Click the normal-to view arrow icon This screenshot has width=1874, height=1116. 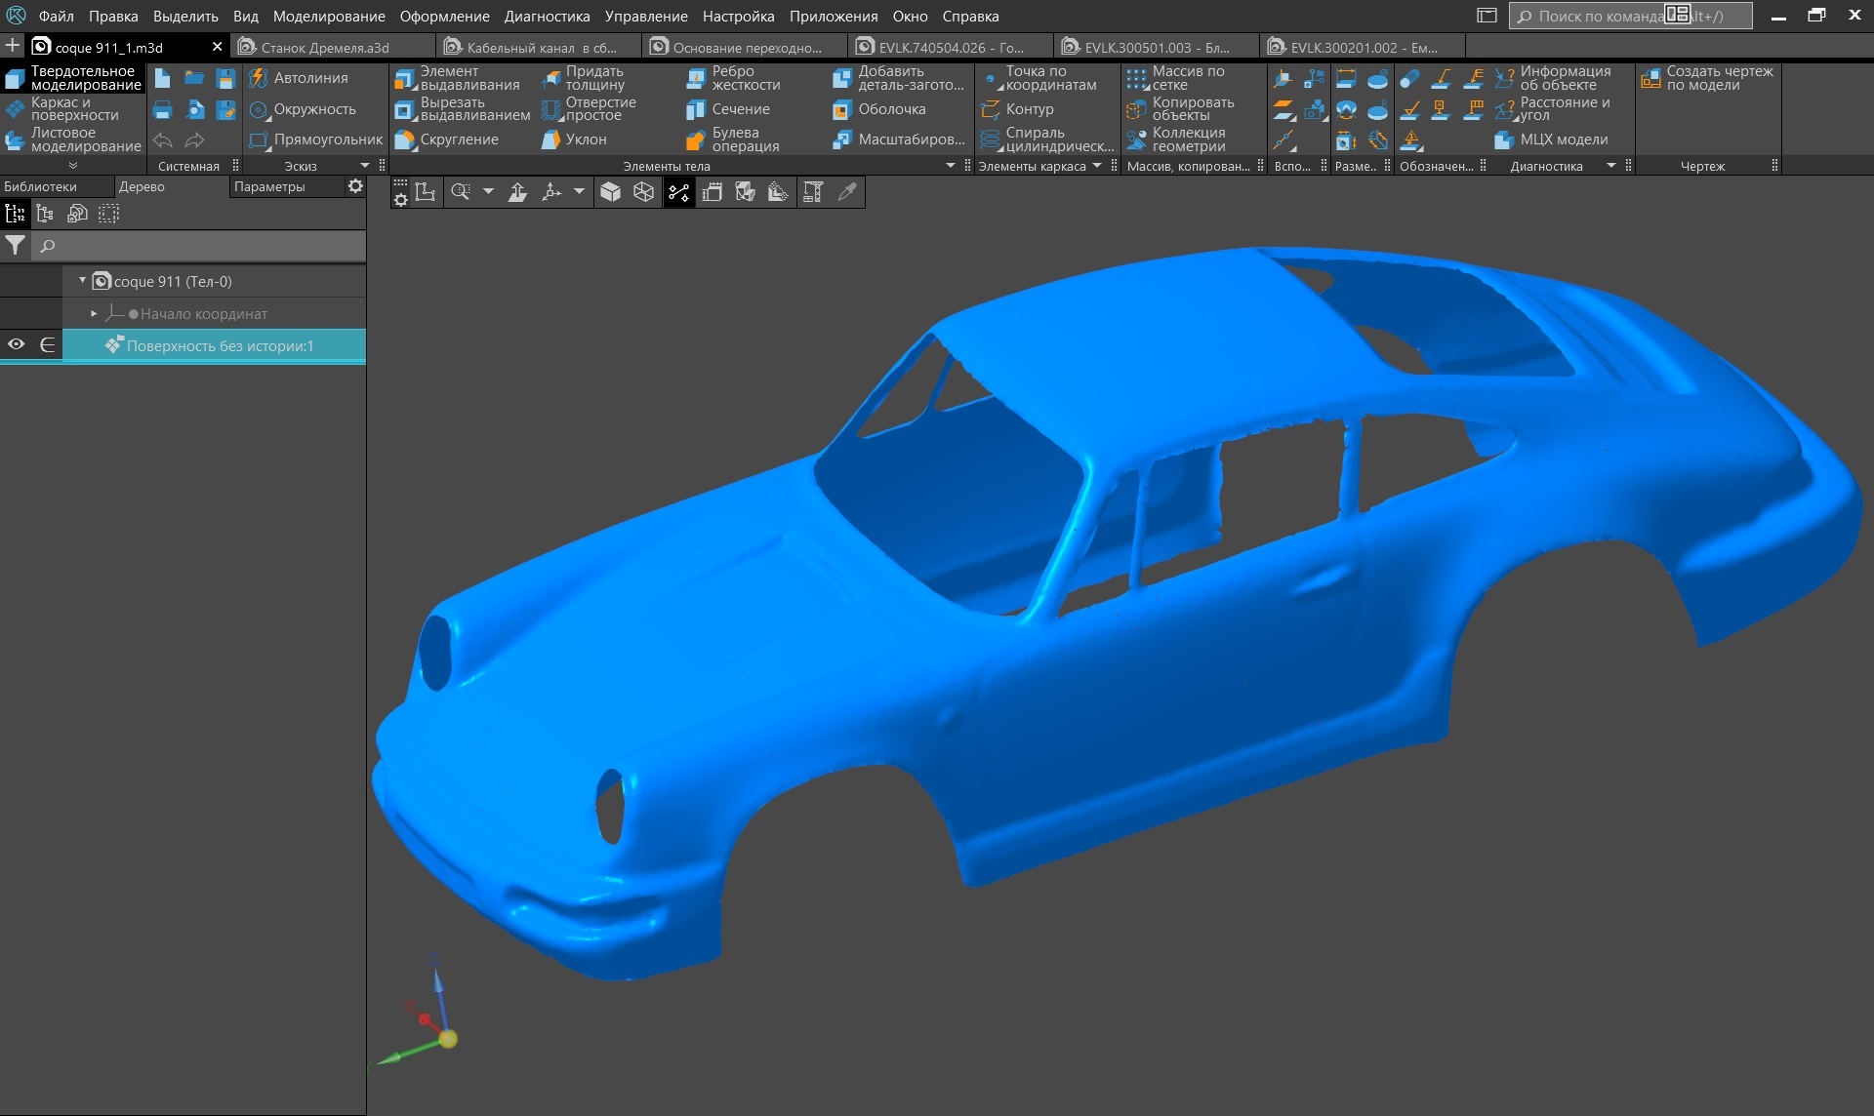518,192
